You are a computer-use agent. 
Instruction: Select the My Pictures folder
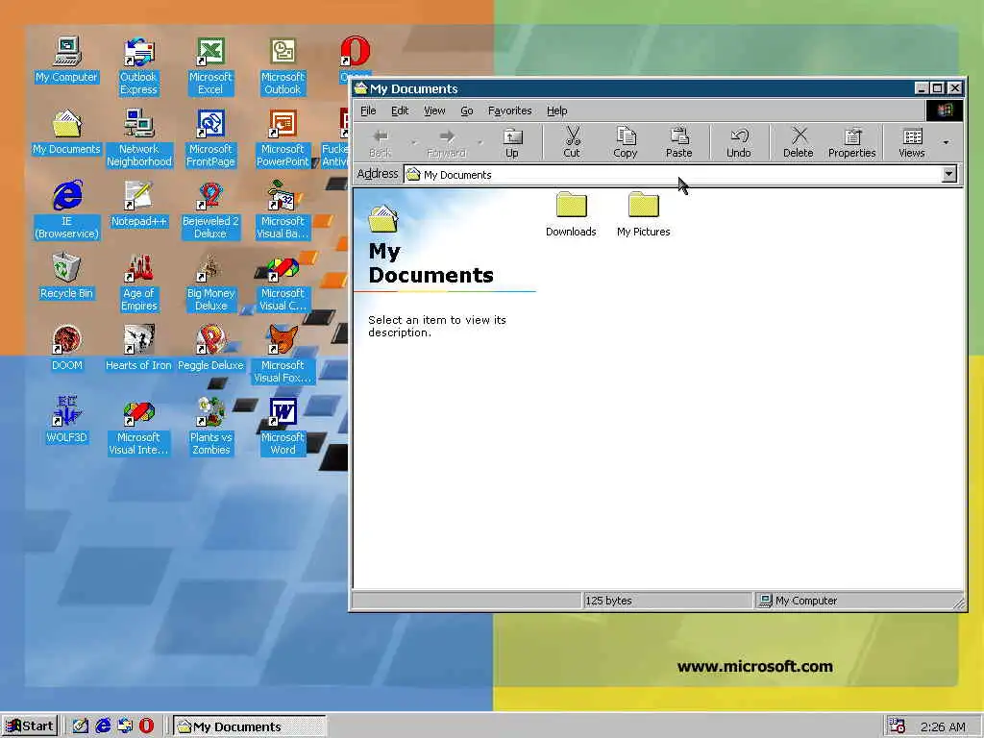tap(643, 214)
